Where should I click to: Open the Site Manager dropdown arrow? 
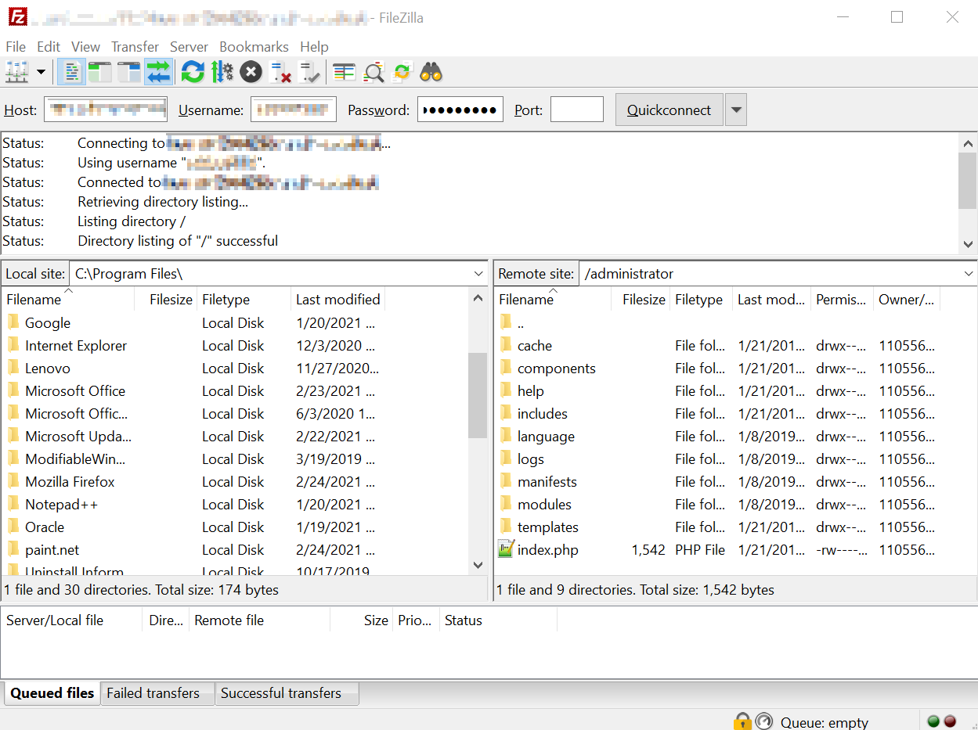point(41,73)
